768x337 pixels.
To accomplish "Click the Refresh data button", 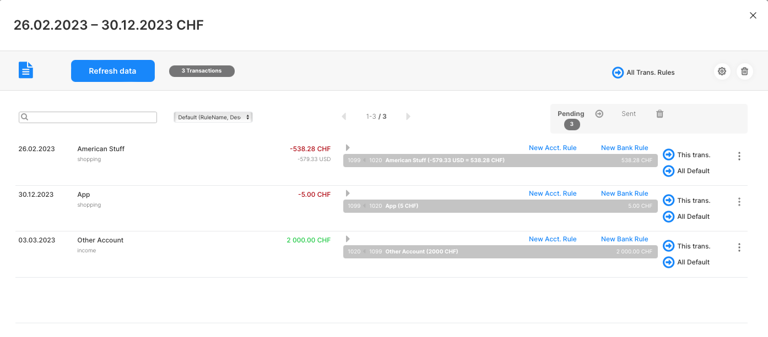I will click(x=113, y=71).
